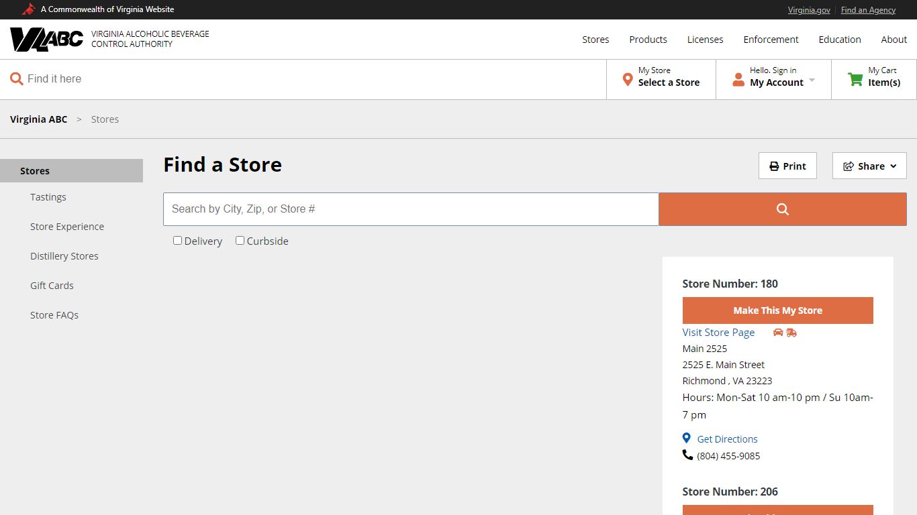Open Distillery Stores sidebar link
The width and height of the screenshot is (917, 515).
(x=64, y=256)
